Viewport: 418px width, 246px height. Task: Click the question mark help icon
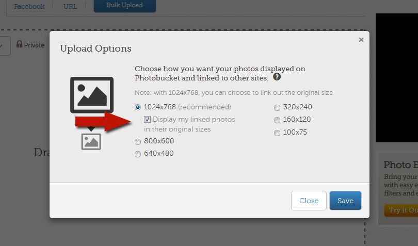(x=277, y=77)
